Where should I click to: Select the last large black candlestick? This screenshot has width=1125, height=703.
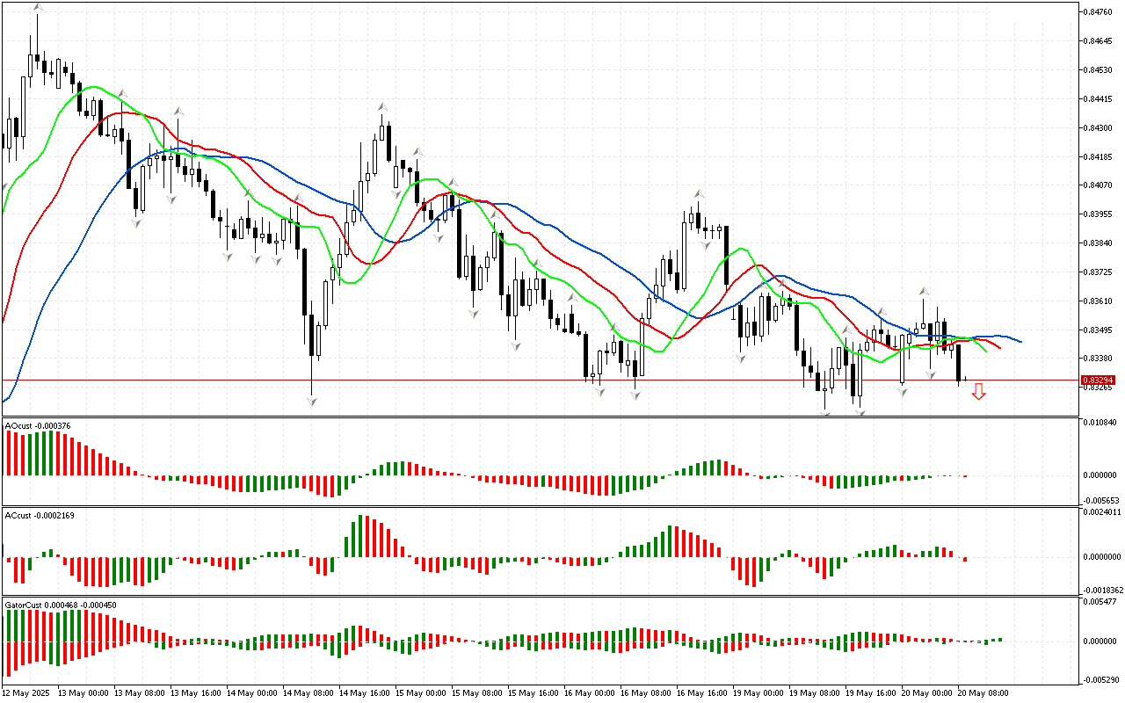958,362
